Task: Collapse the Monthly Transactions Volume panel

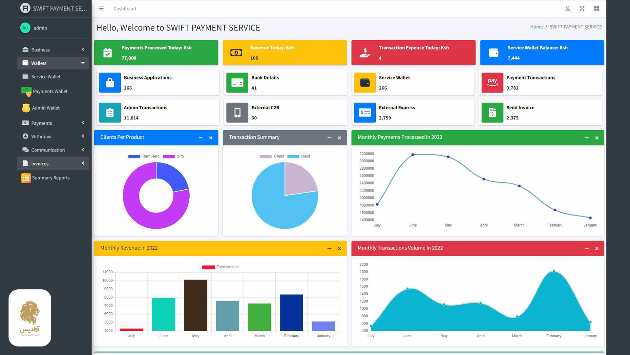Action: point(586,249)
